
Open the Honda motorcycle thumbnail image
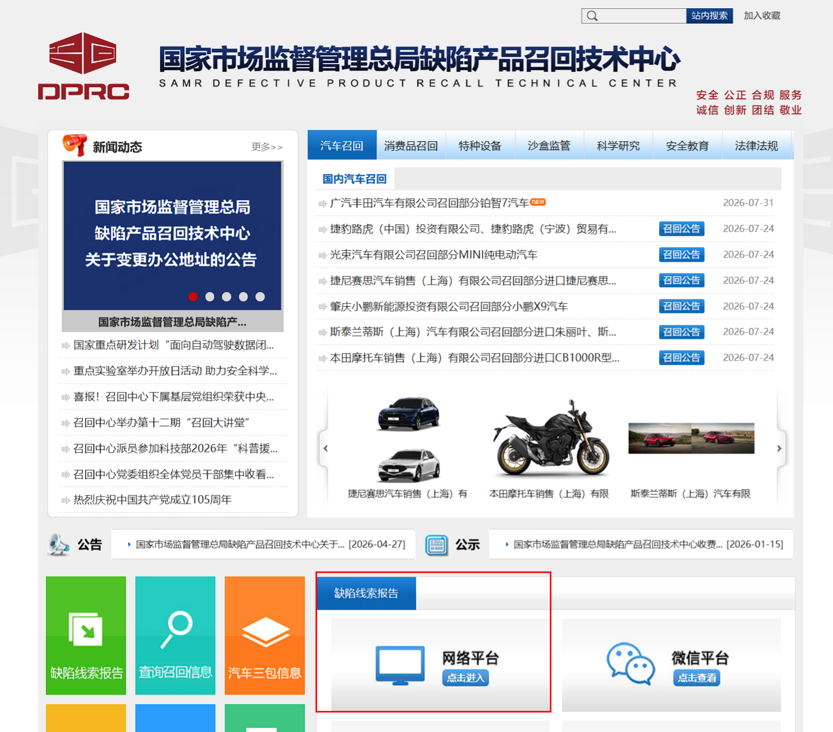click(x=551, y=438)
